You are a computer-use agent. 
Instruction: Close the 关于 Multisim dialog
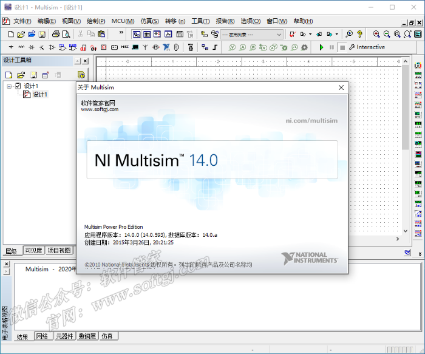(x=341, y=87)
